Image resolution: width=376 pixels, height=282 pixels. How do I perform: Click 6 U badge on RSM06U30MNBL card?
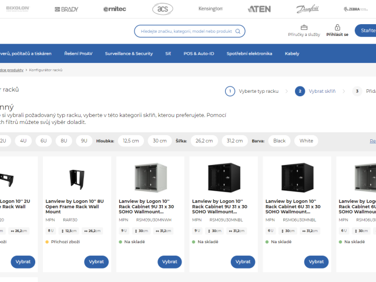pyautogui.click(x=270, y=231)
